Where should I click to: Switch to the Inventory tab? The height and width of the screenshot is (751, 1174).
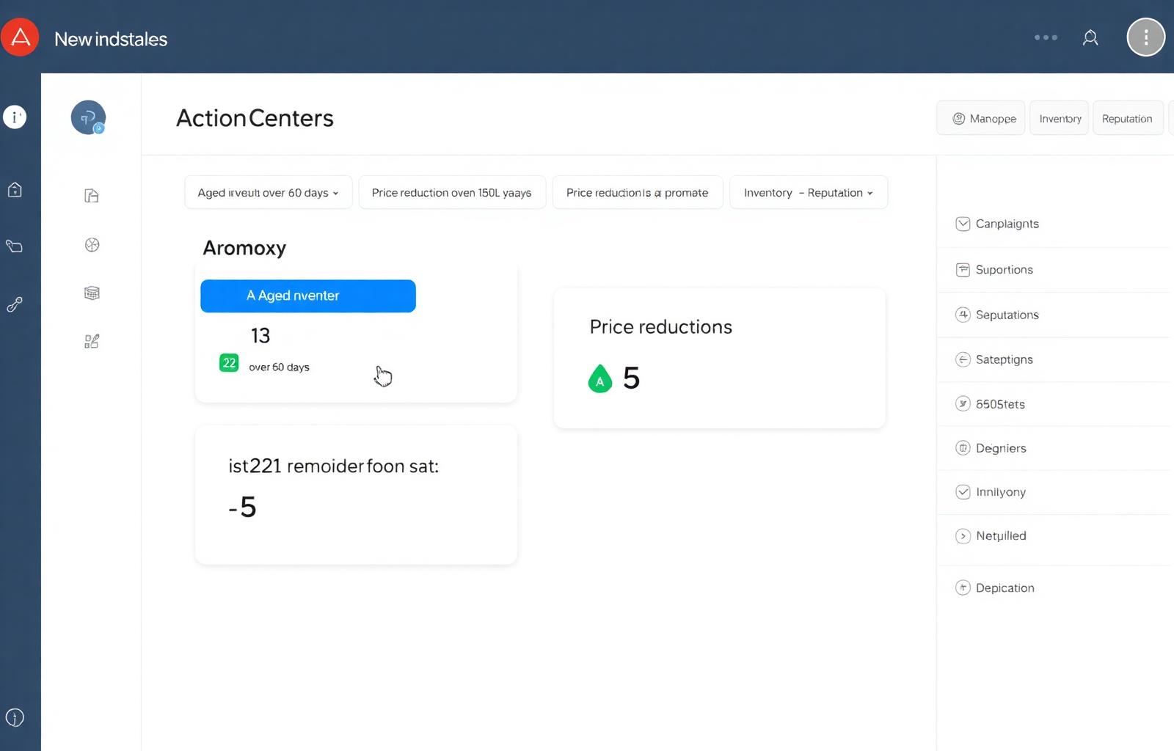coord(1060,118)
